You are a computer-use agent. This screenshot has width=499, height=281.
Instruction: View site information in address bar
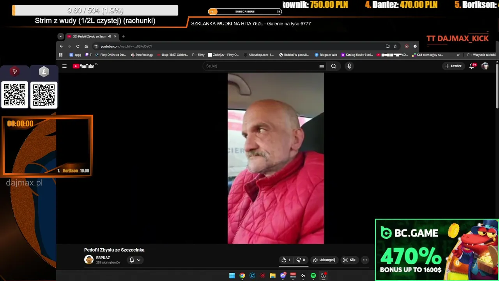click(96, 46)
